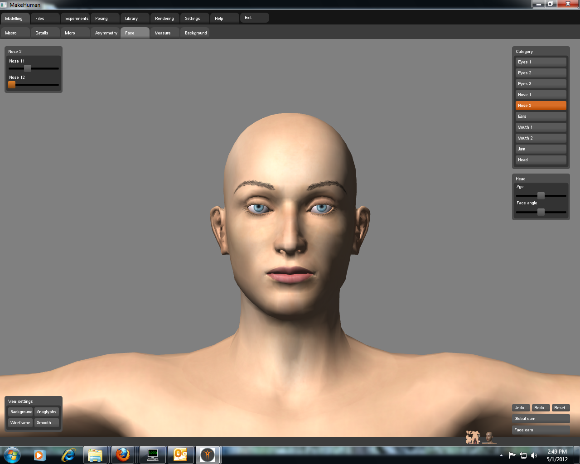Open the Settings tab
The height and width of the screenshot is (464, 580).
tap(195, 19)
